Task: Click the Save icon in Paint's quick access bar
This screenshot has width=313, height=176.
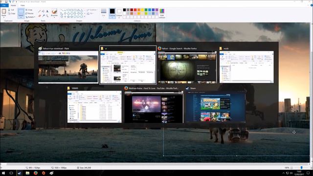Action: click(6, 1)
